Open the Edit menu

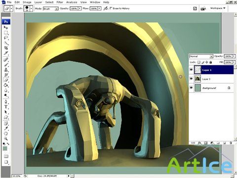coord(17,2)
